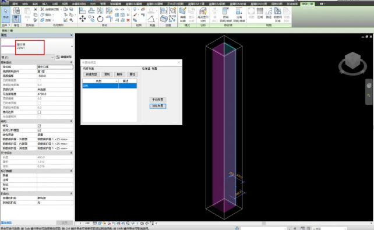Click the rebar Area grid icon
This screenshot has height=230, width=374.
[x=260, y=13]
